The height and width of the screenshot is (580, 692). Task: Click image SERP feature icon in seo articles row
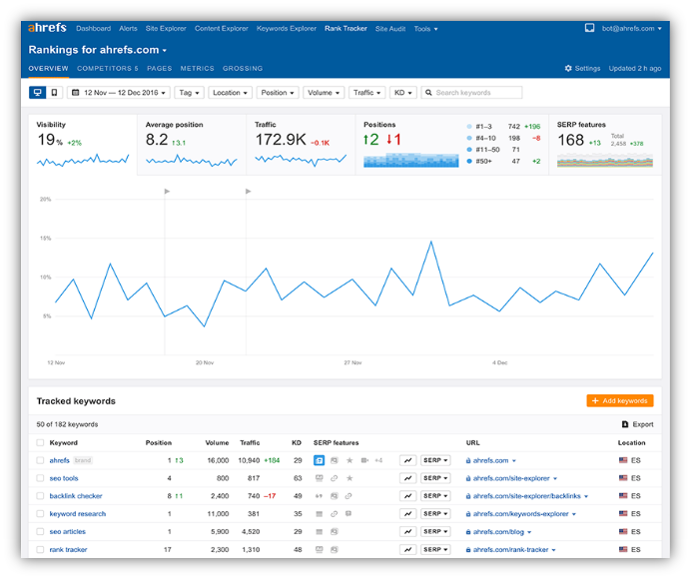[335, 532]
